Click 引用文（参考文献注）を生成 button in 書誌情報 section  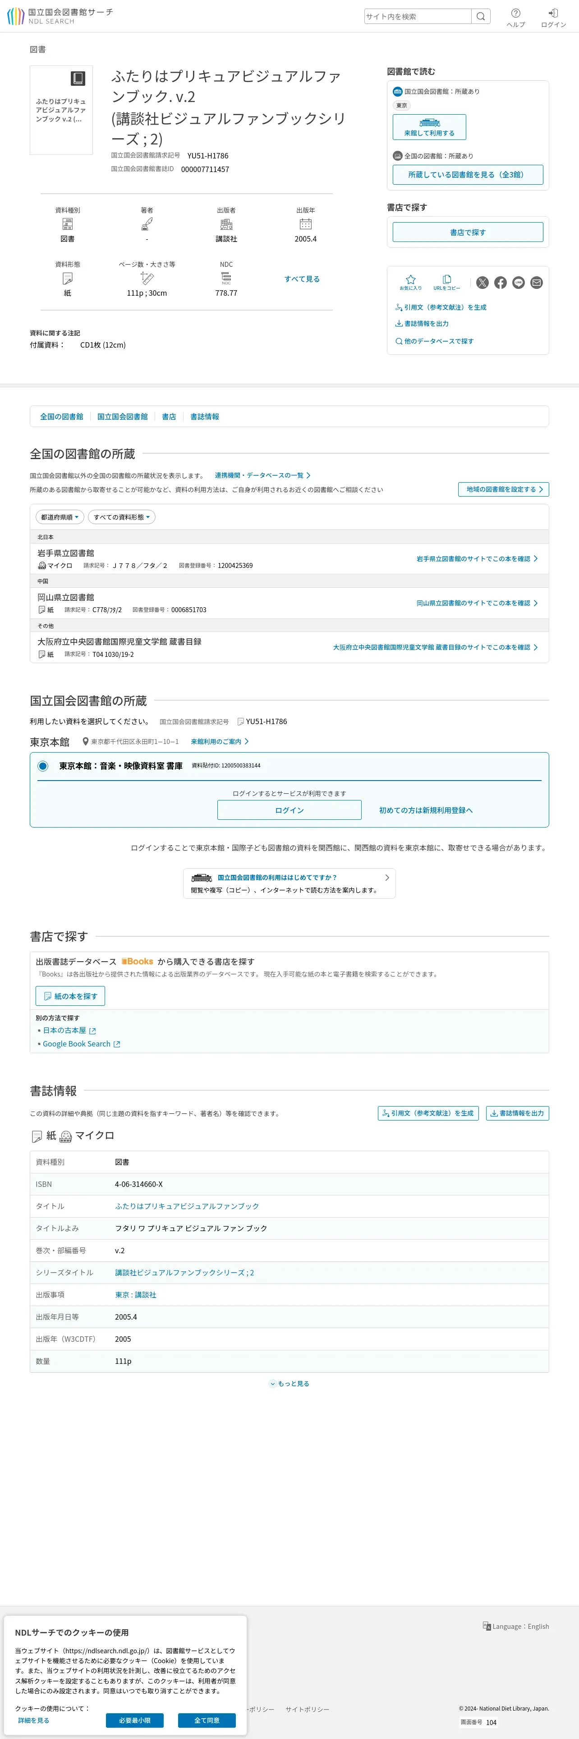[x=428, y=1113]
